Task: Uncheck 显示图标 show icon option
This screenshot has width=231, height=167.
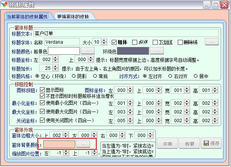Action: pyautogui.click(x=42, y=90)
